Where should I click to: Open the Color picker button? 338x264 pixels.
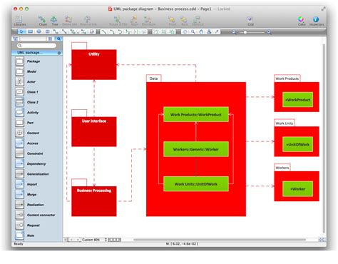pyautogui.click(x=301, y=21)
